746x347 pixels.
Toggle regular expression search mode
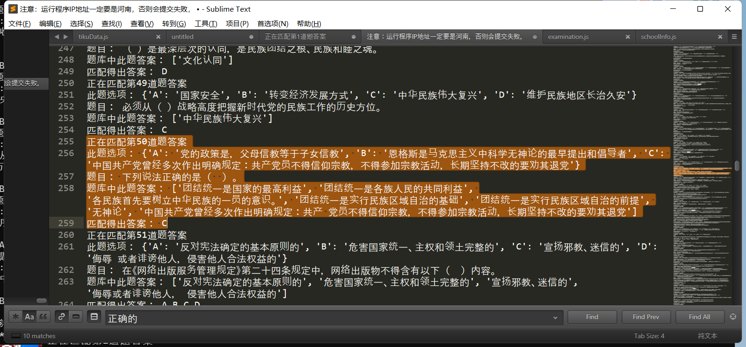[x=15, y=317]
